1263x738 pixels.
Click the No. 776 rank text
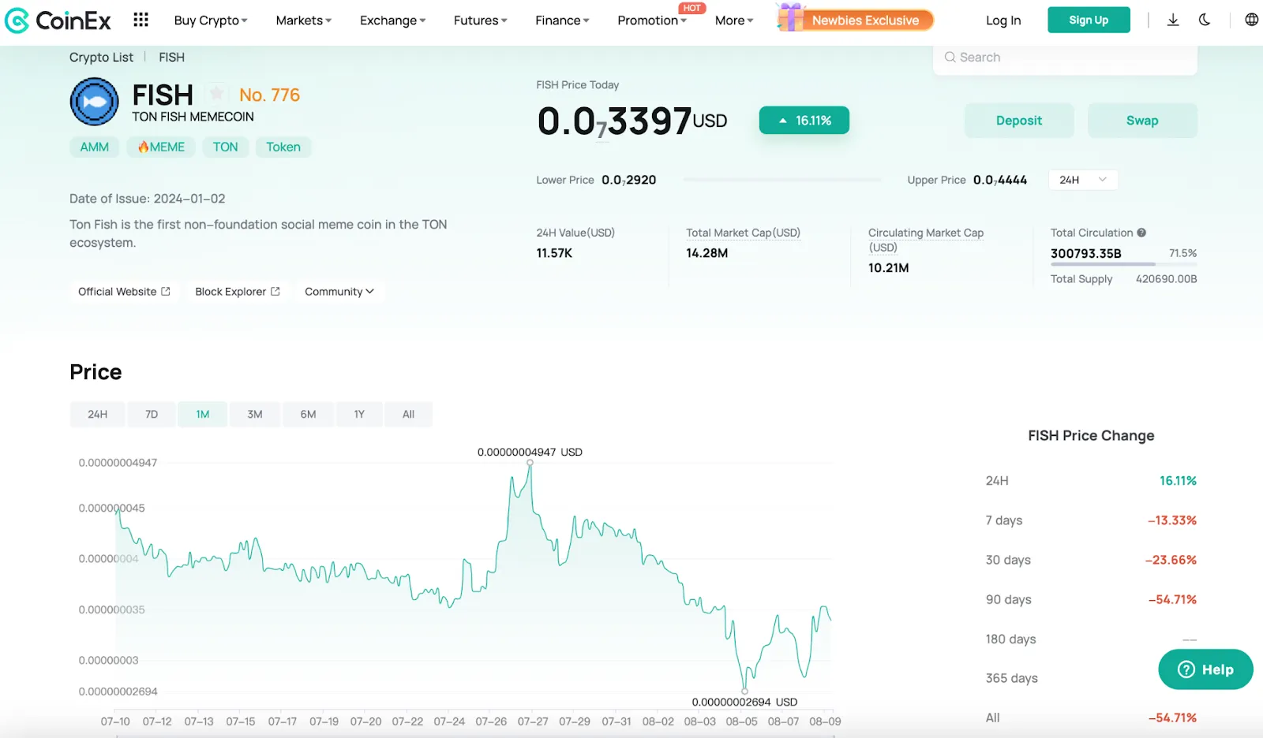[x=269, y=95]
